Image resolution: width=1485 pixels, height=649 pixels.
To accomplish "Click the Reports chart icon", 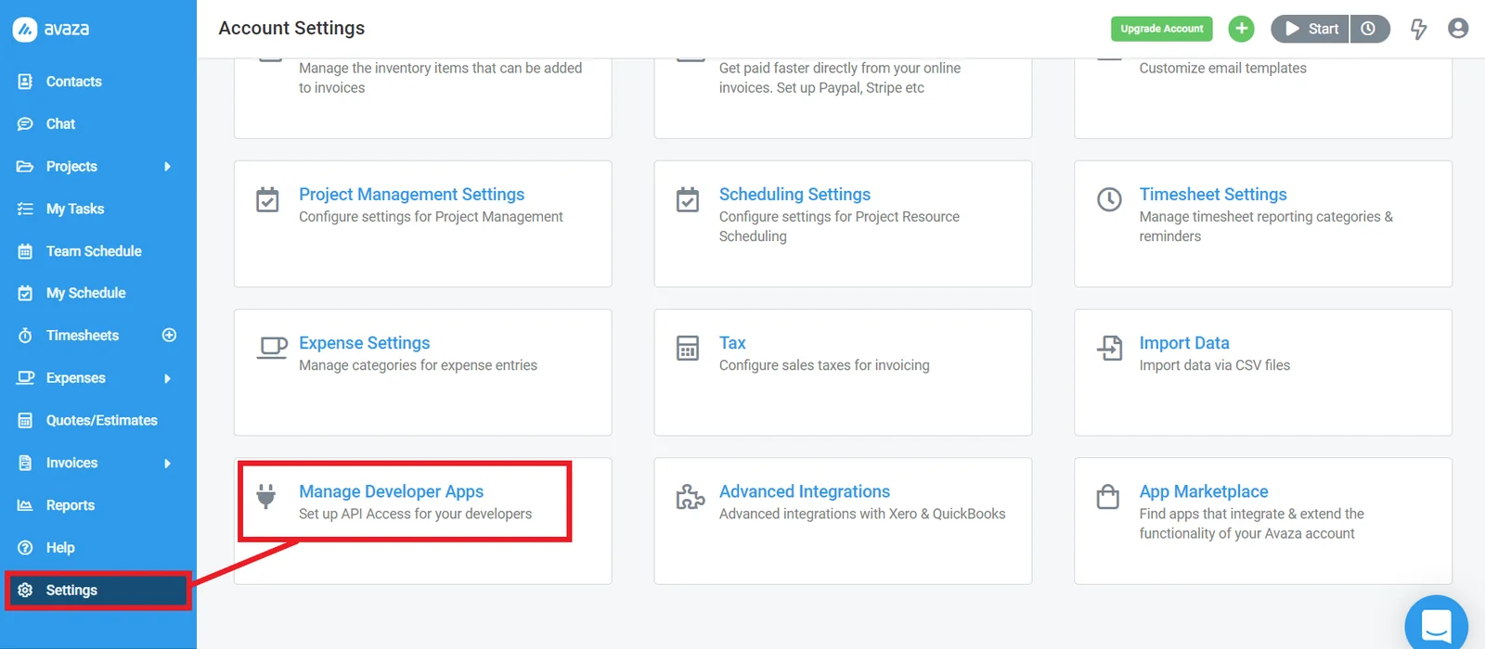I will tap(25, 505).
